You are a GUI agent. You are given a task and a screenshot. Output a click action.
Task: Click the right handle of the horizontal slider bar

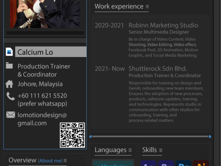[210, 136]
